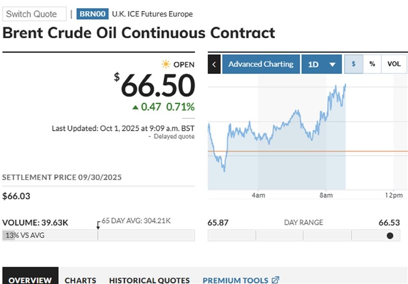Select the Overview tab
This screenshot has width=408, height=284.
(30, 280)
